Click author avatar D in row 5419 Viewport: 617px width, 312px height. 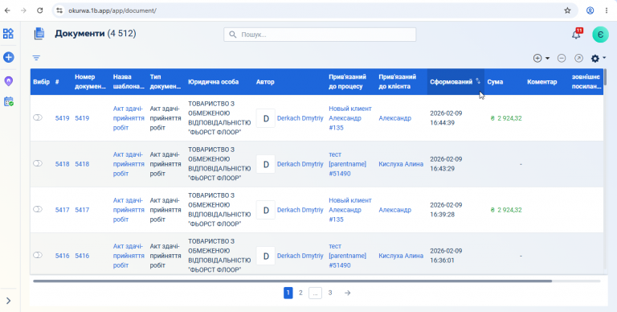coord(266,118)
